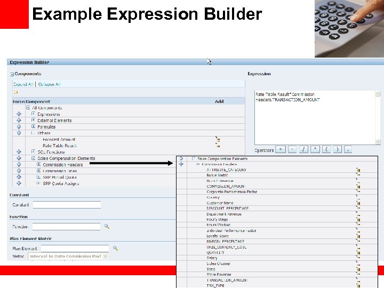Select 'ORIG_CURRENCY_CODE' in the attribute list
This screenshot has height=288, width=384.
click(227, 247)
